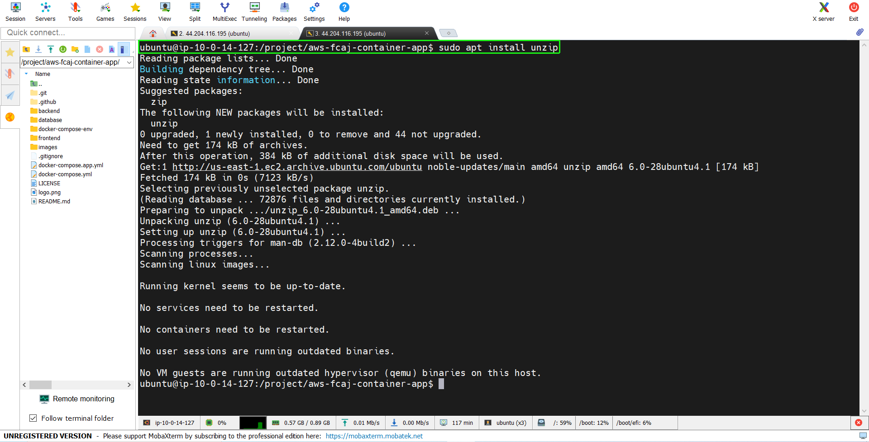Viewport: 869px width, 442px height.
Task: Activate the MultiExec mode button
Action: 224,12
